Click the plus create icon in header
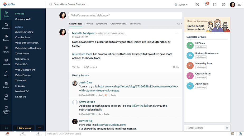This screenshot has width=244, height=136. point(197,4)
